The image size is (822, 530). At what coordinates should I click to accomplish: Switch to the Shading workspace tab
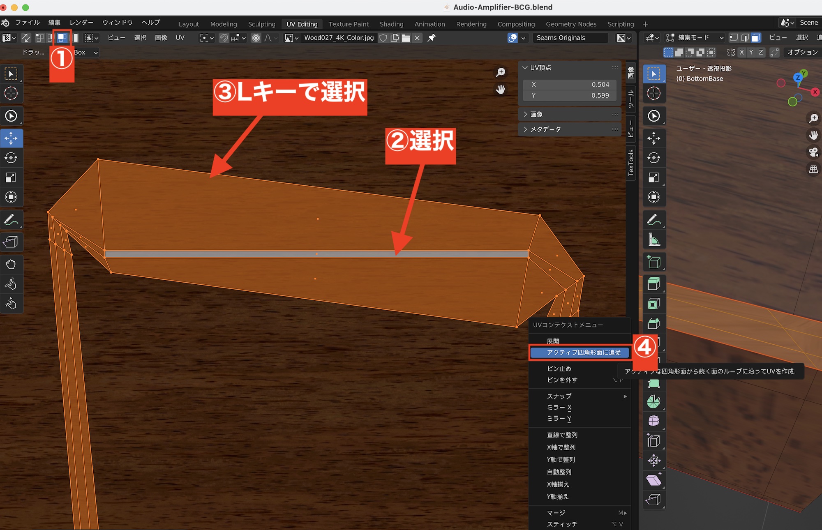coord(391,24)
